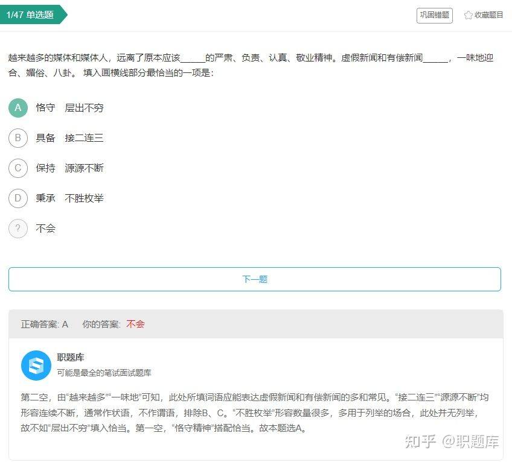Screen dimensions: 512x462
Task: Click the 下一题 button
Action: tap(253, 279)
